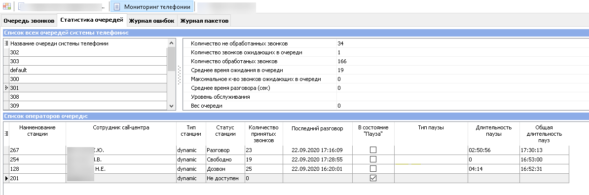Toggle the pause checkbox for station 267
This screenshot has width=589, height=195.
click(x=373, y=150)
